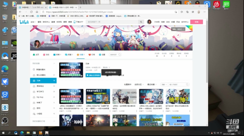Open Wallpaper Engine desktop icon
244x136 pixels.
click(x=5, y=109)
